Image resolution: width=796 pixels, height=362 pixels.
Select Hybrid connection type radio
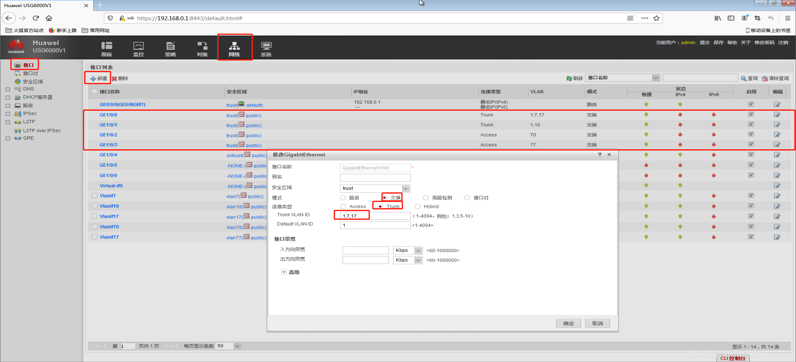coord(417,207)
